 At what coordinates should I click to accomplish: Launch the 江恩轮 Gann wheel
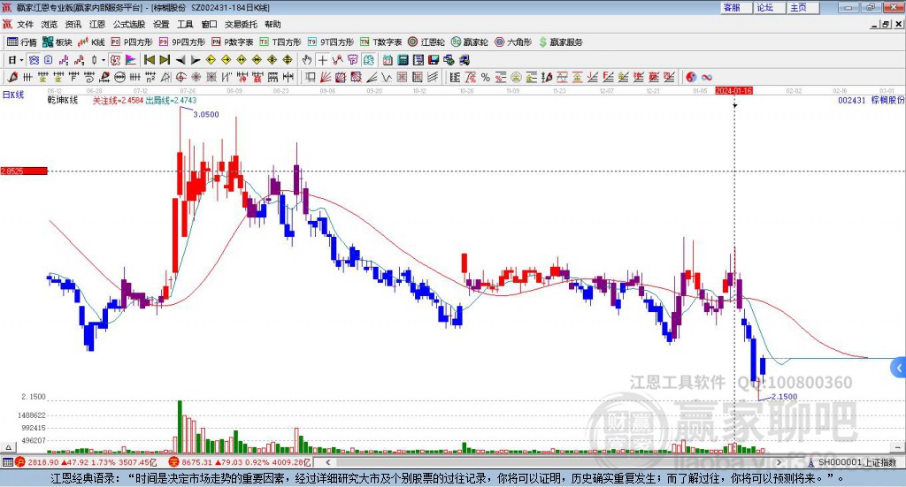tap(426, 42)
